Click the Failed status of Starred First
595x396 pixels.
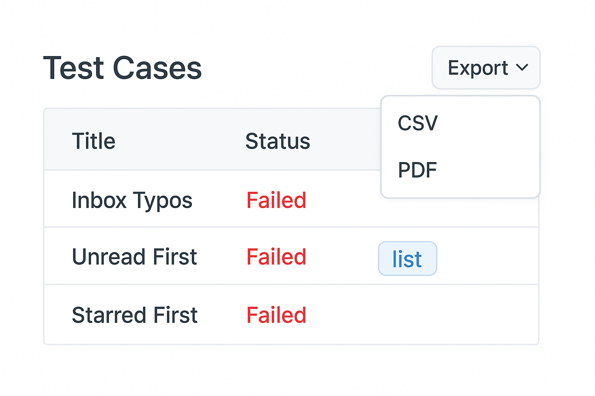point(276,315)
